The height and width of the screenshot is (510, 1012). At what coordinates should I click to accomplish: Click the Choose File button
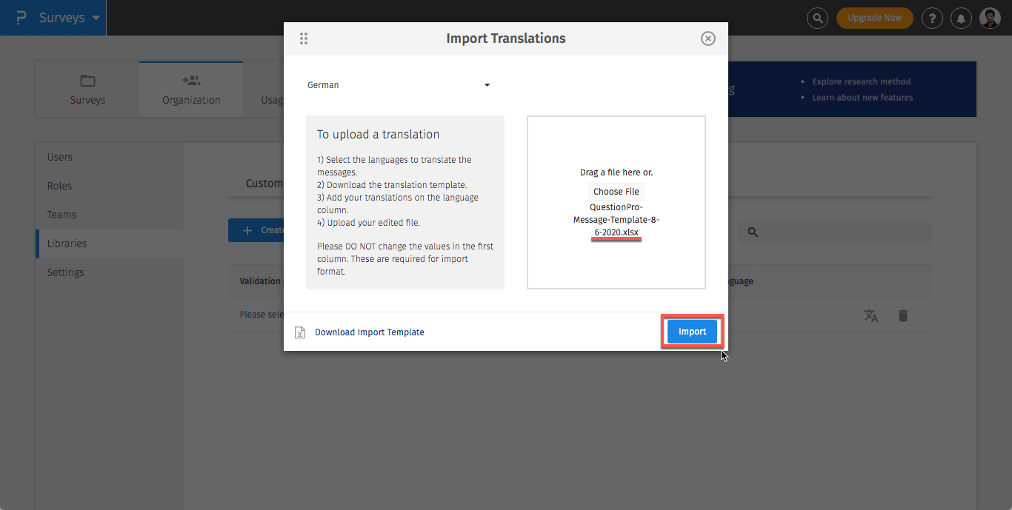616,191
